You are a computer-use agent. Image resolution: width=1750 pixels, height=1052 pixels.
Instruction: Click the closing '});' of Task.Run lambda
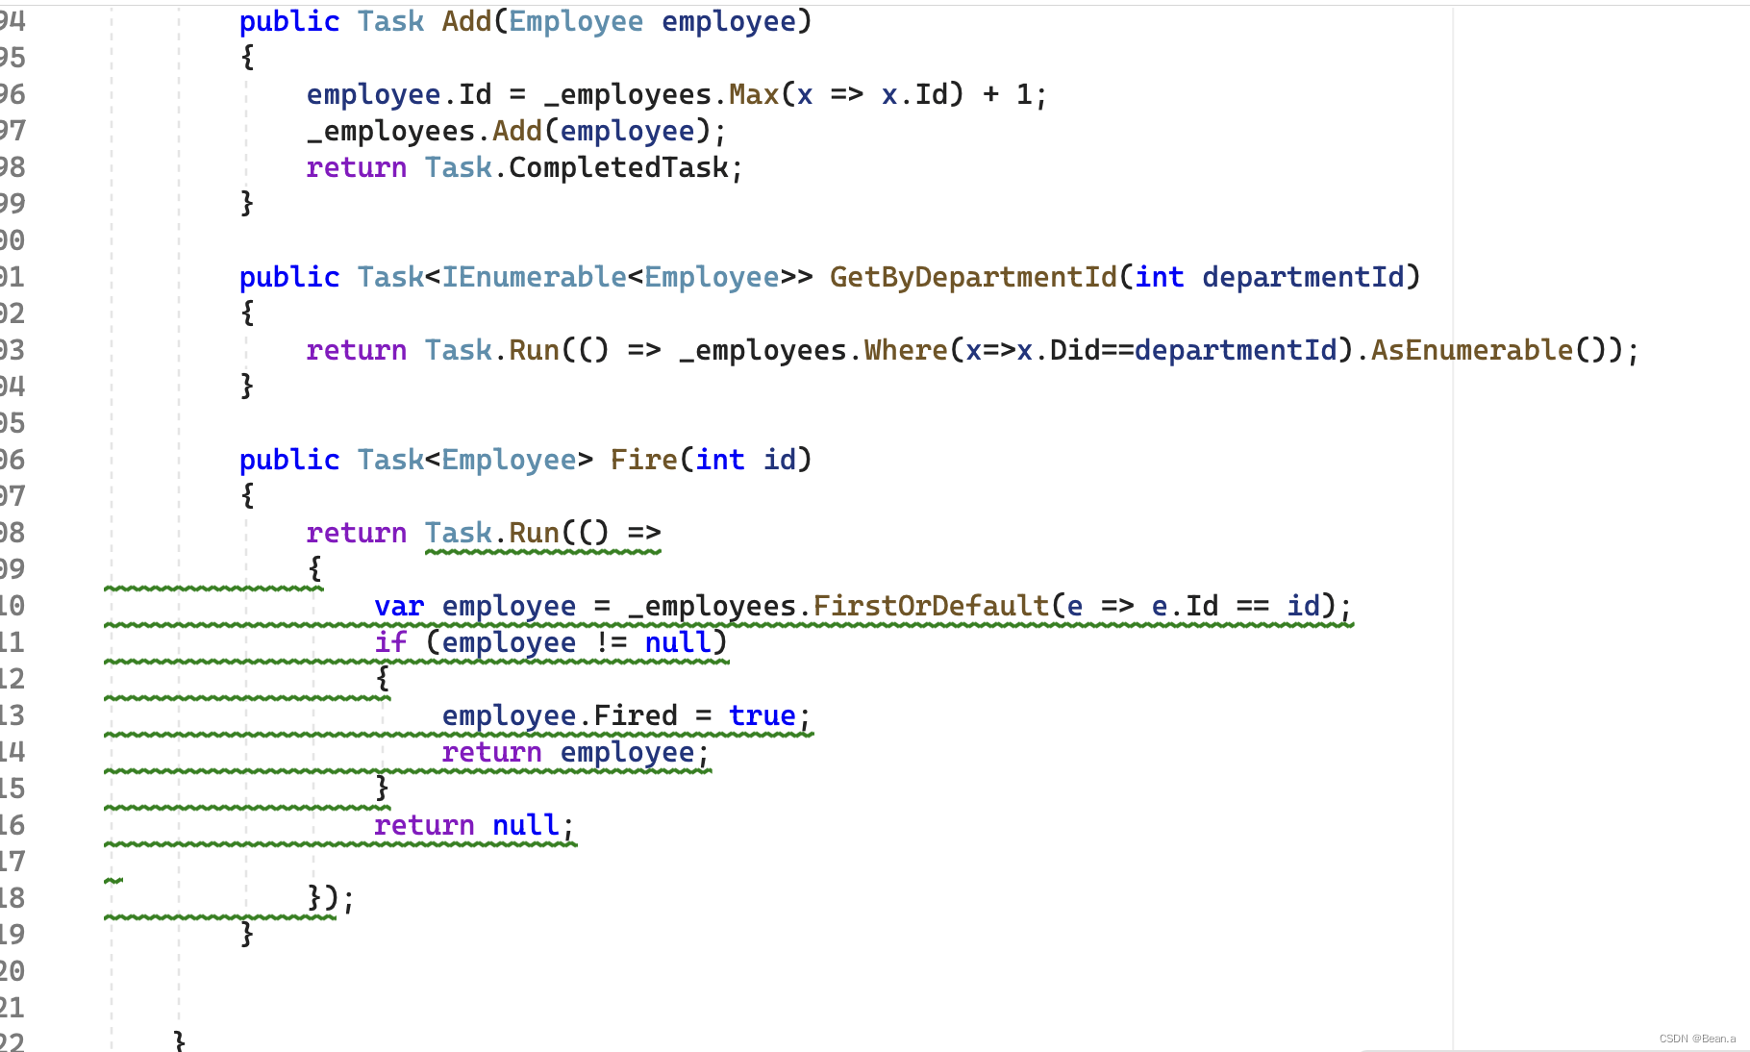(331, 898)
